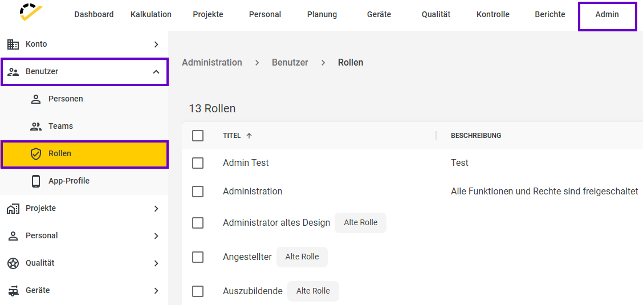The image size is (643, 305).
Task: Click the Geräte vehicle icon in sidebar
Action: (x=13, y=291)
